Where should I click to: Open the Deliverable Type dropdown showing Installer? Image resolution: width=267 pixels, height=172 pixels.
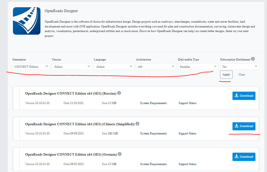(198, 67)
